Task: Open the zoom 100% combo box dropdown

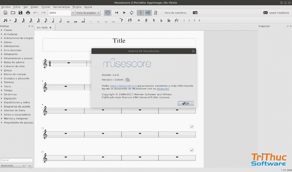Action: [73, 13]
